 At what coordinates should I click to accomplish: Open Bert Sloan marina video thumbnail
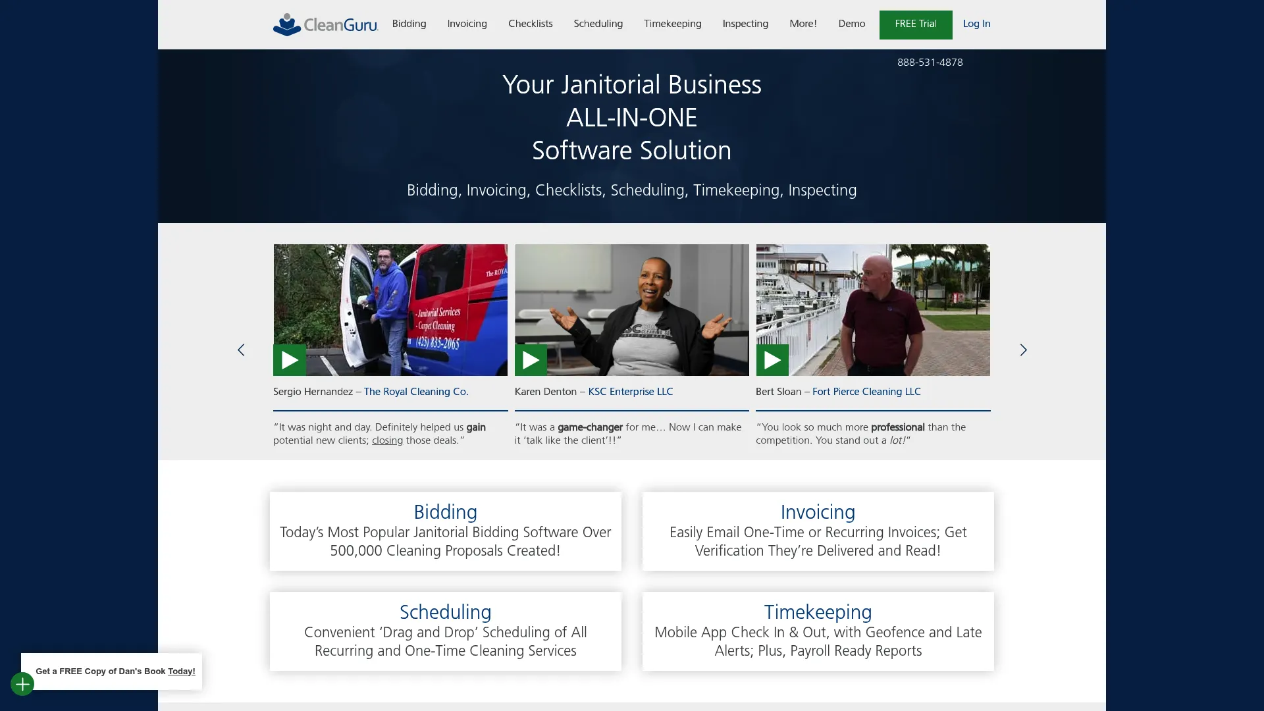tap(873, 310)
